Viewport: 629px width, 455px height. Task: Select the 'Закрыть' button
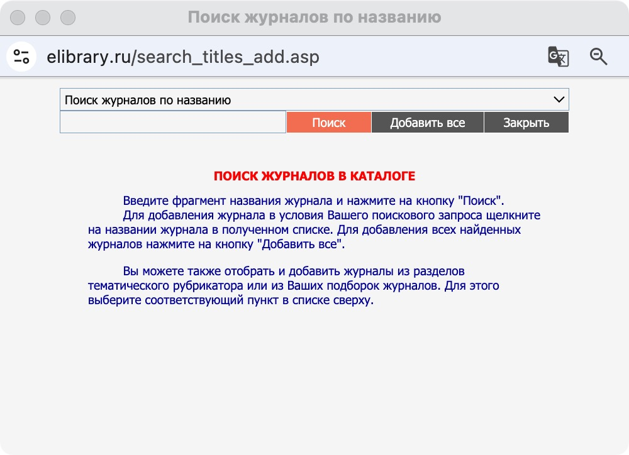(x=526, y=122)
